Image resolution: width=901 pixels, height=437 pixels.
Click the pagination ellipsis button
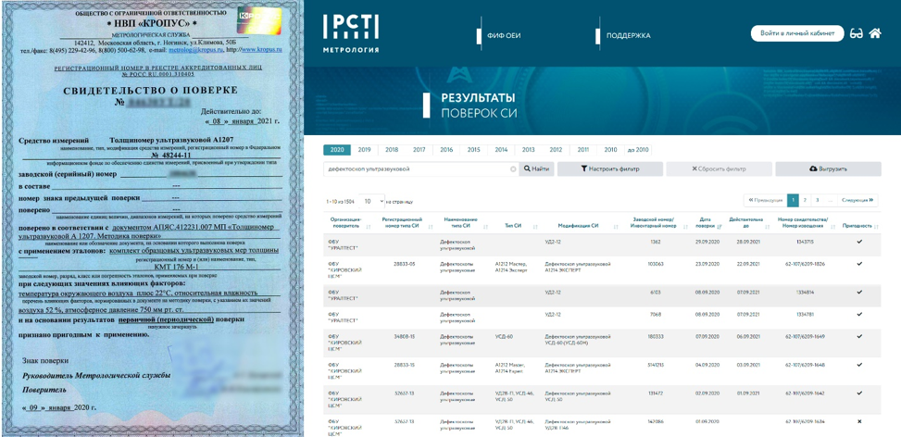(x=830, y=200)
